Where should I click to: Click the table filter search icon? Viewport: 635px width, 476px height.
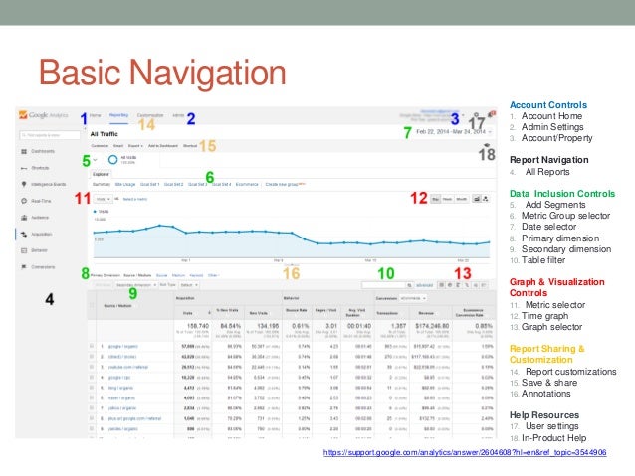[x=410, y=285]
